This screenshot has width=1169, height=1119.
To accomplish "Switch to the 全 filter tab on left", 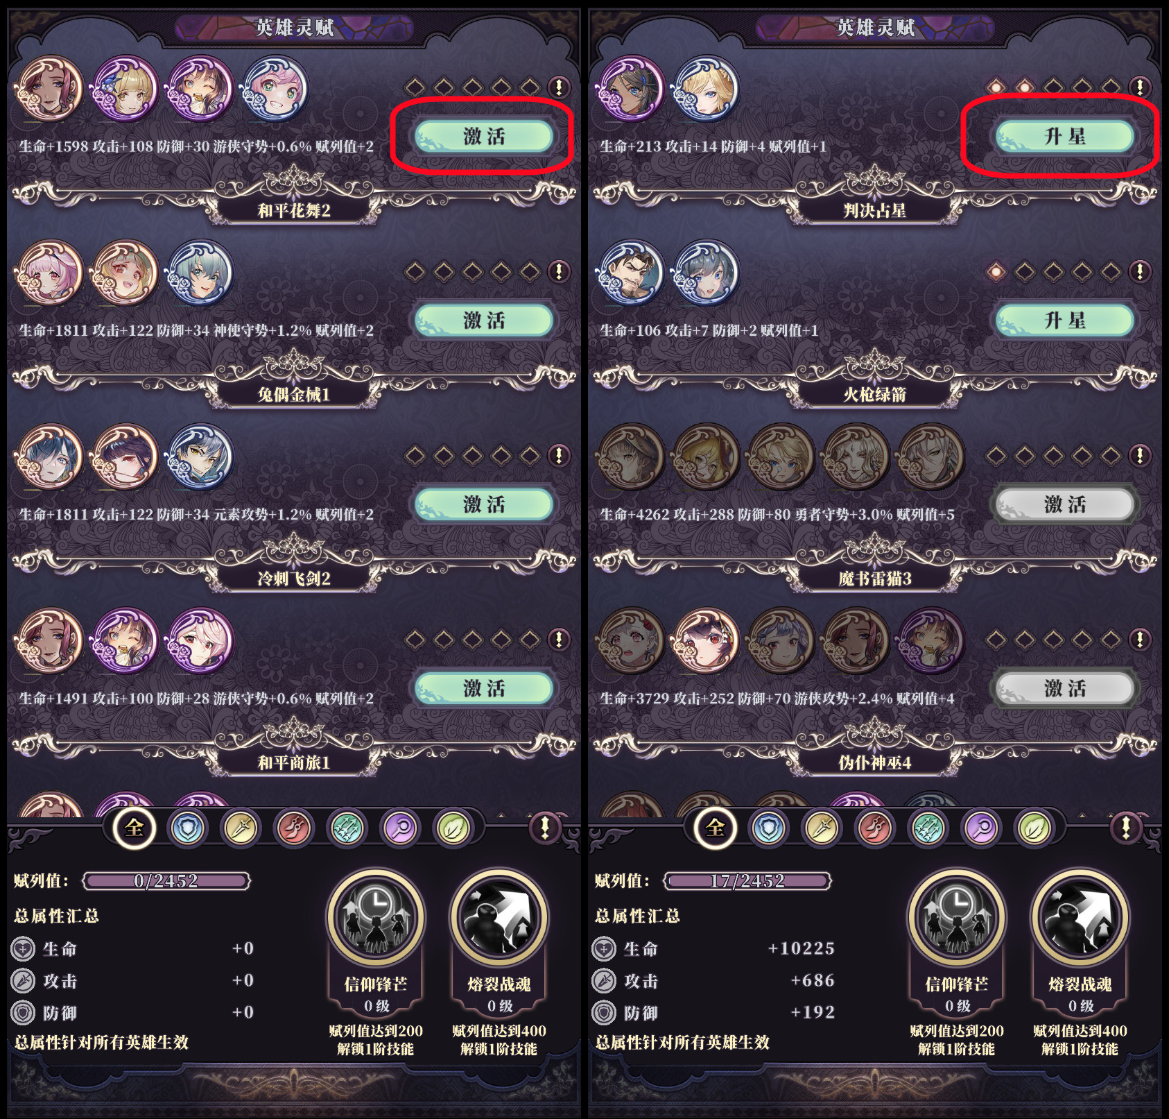I will coord(134,827).
